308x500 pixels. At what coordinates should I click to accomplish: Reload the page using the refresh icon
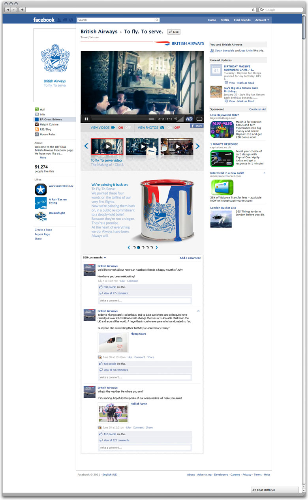click(x=254, y=9)
